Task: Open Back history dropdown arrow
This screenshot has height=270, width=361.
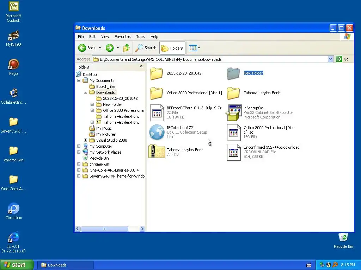Action: pyautogui.click(x=100, y=48)
